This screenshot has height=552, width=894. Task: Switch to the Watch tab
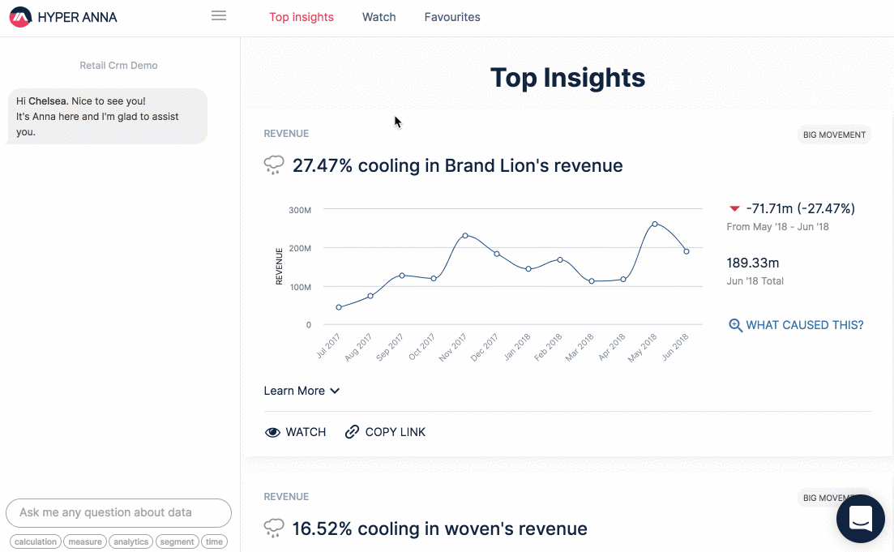(x=379, y=17)
